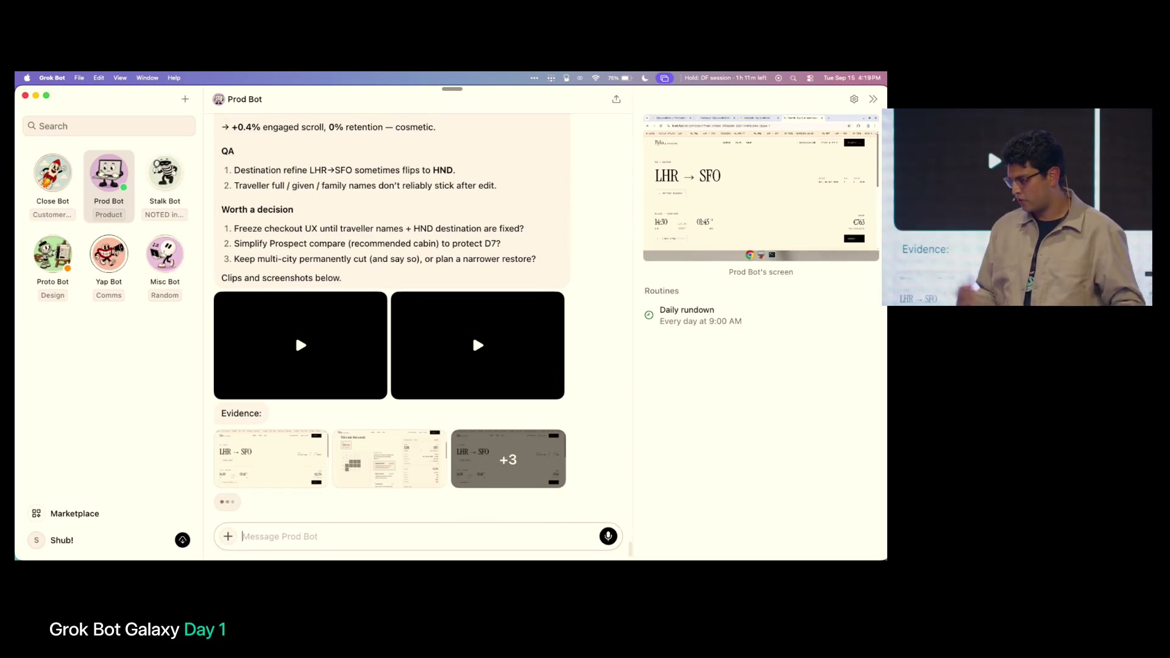Click the Daily rundown routine
The height and width of the screenshot is (658, 1170).
click(700, 315)
